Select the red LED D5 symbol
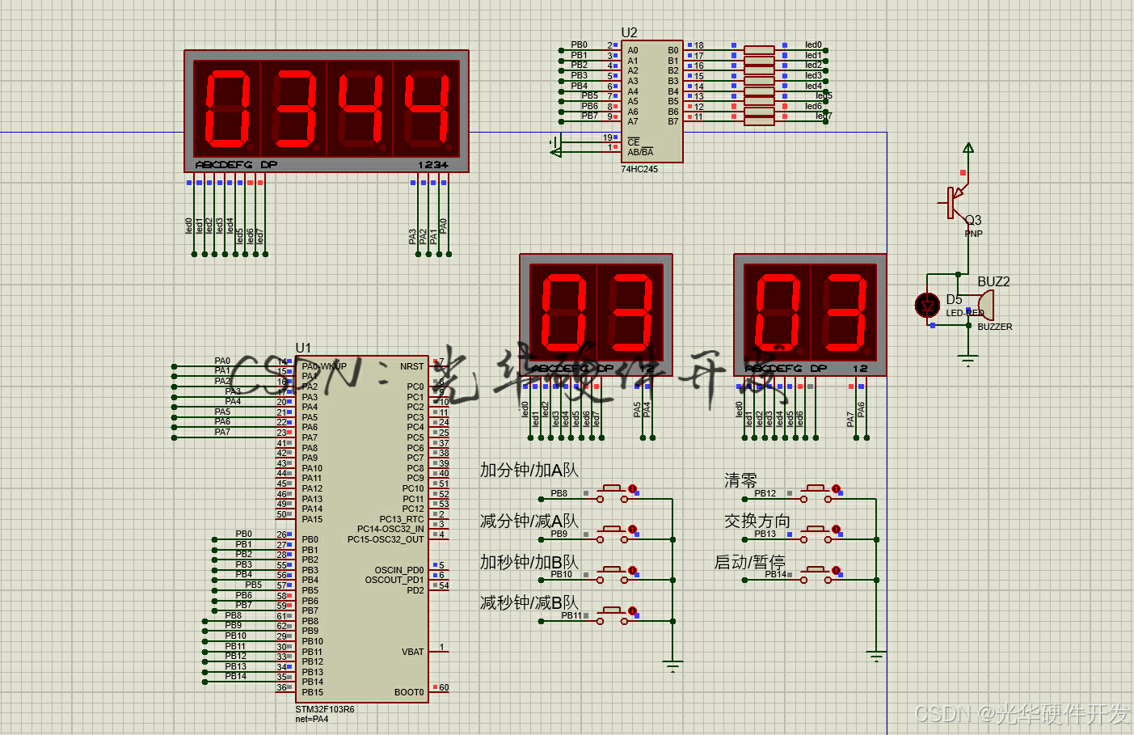Image resolution: width=1134 pixels, height=735 pixels. click(x=927, y=306)
